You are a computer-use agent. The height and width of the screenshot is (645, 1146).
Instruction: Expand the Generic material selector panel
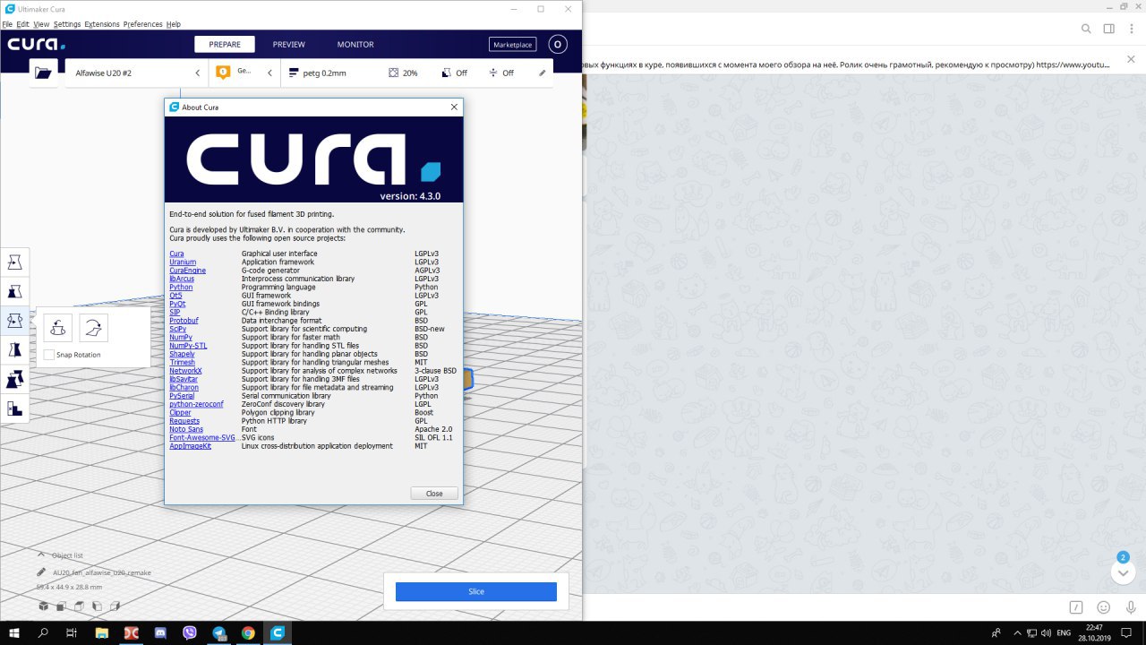pos(244,73)
